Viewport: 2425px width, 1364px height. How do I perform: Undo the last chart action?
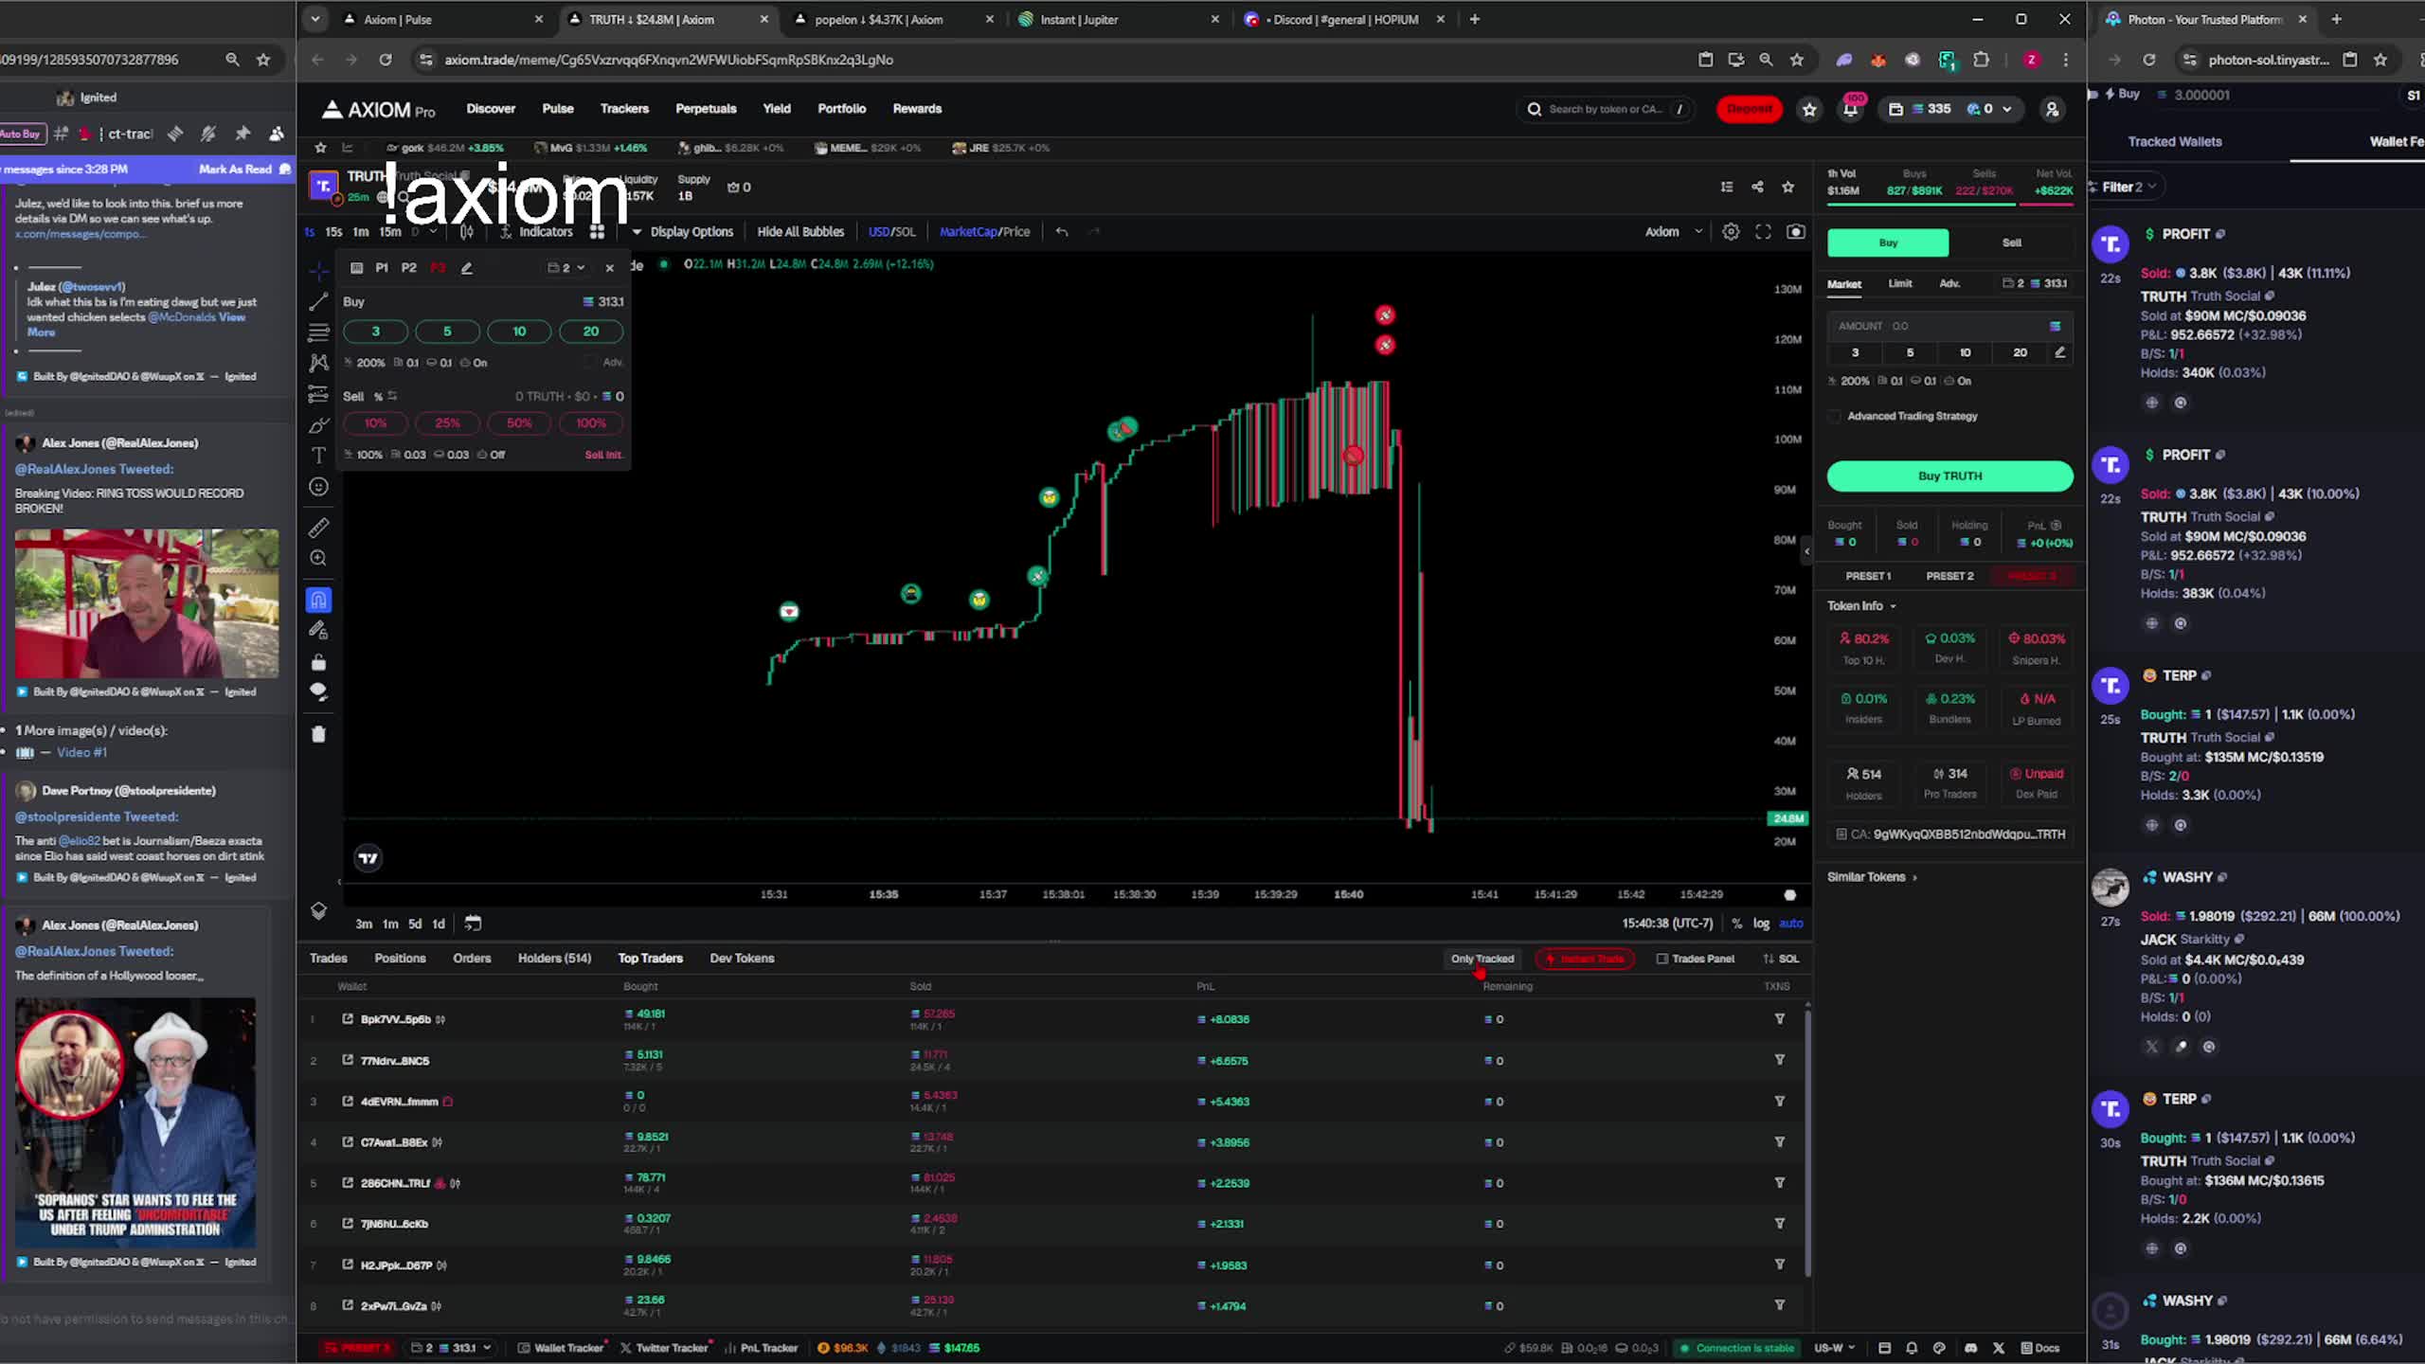[1062, 232]
